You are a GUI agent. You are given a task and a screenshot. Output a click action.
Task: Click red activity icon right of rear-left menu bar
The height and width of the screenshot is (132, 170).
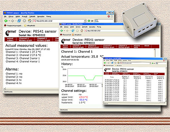tap(109, 16)
